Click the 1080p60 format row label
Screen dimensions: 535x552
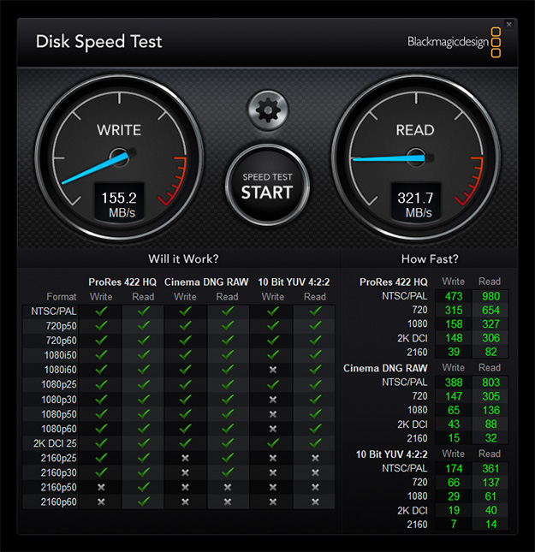coord(60,428)
